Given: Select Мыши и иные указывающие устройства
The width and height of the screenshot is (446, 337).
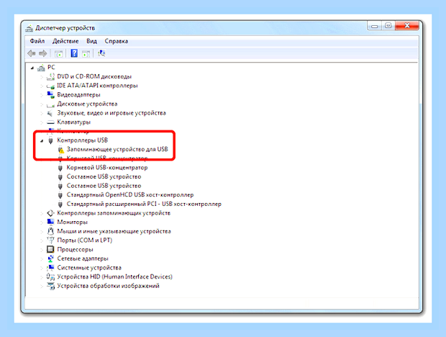Looking at the screenshot, I should click(x=114, y=231).
